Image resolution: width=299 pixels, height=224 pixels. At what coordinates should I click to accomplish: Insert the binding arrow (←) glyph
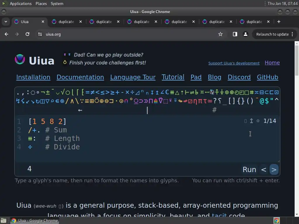point(80,110)
